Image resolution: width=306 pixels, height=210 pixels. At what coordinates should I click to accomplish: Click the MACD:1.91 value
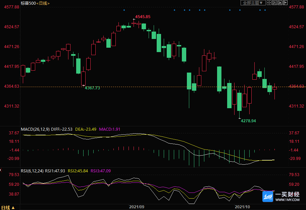(x=109, y=129)
